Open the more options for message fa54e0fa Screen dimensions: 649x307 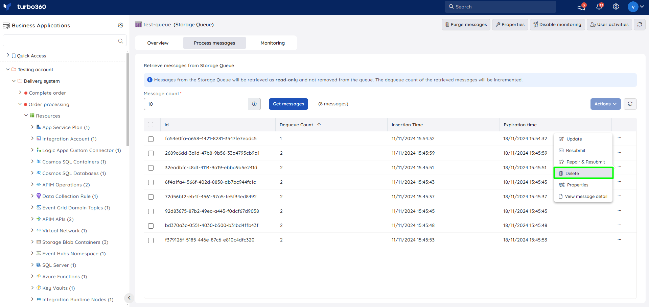point(619,138)
